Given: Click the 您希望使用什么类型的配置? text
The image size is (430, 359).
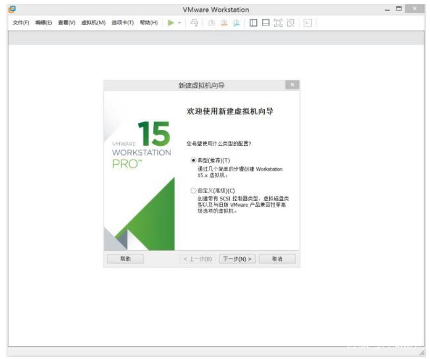Looking at the screenshot, I should point(219,143).
